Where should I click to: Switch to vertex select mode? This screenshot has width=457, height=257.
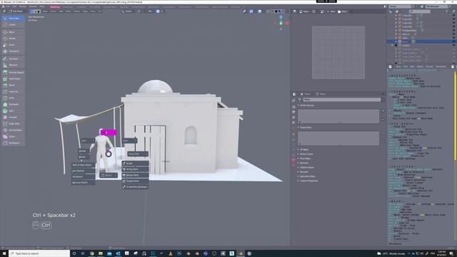(x=31, y=11)
